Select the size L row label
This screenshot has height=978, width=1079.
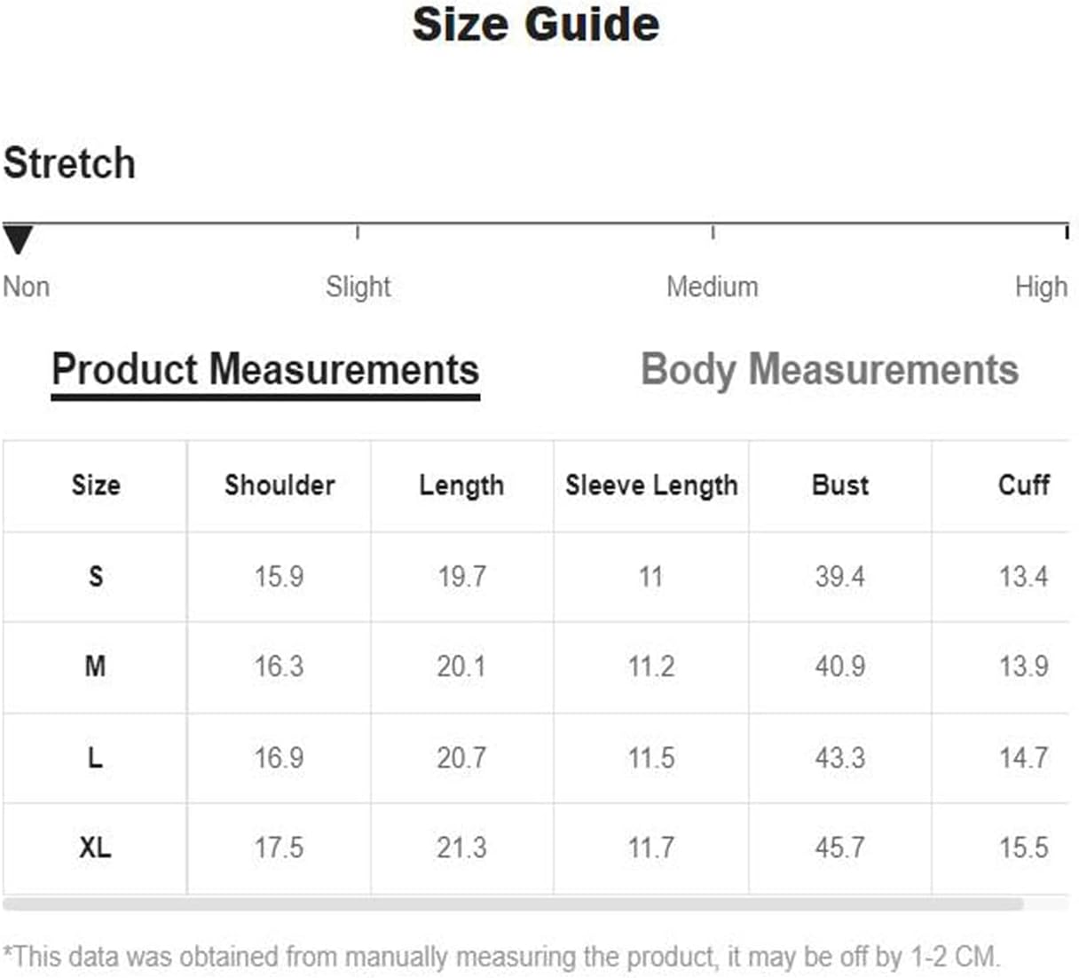(x=96, y=758)
